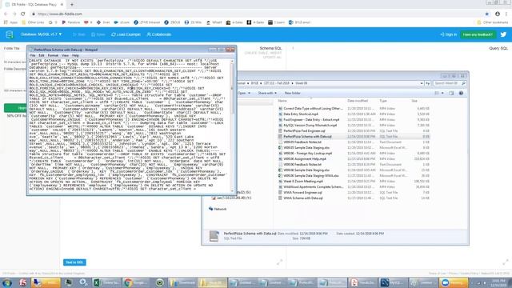Open the Other Links bookmark folder
Viewport: 512px width, 288px height.
(x=33, y=22)
